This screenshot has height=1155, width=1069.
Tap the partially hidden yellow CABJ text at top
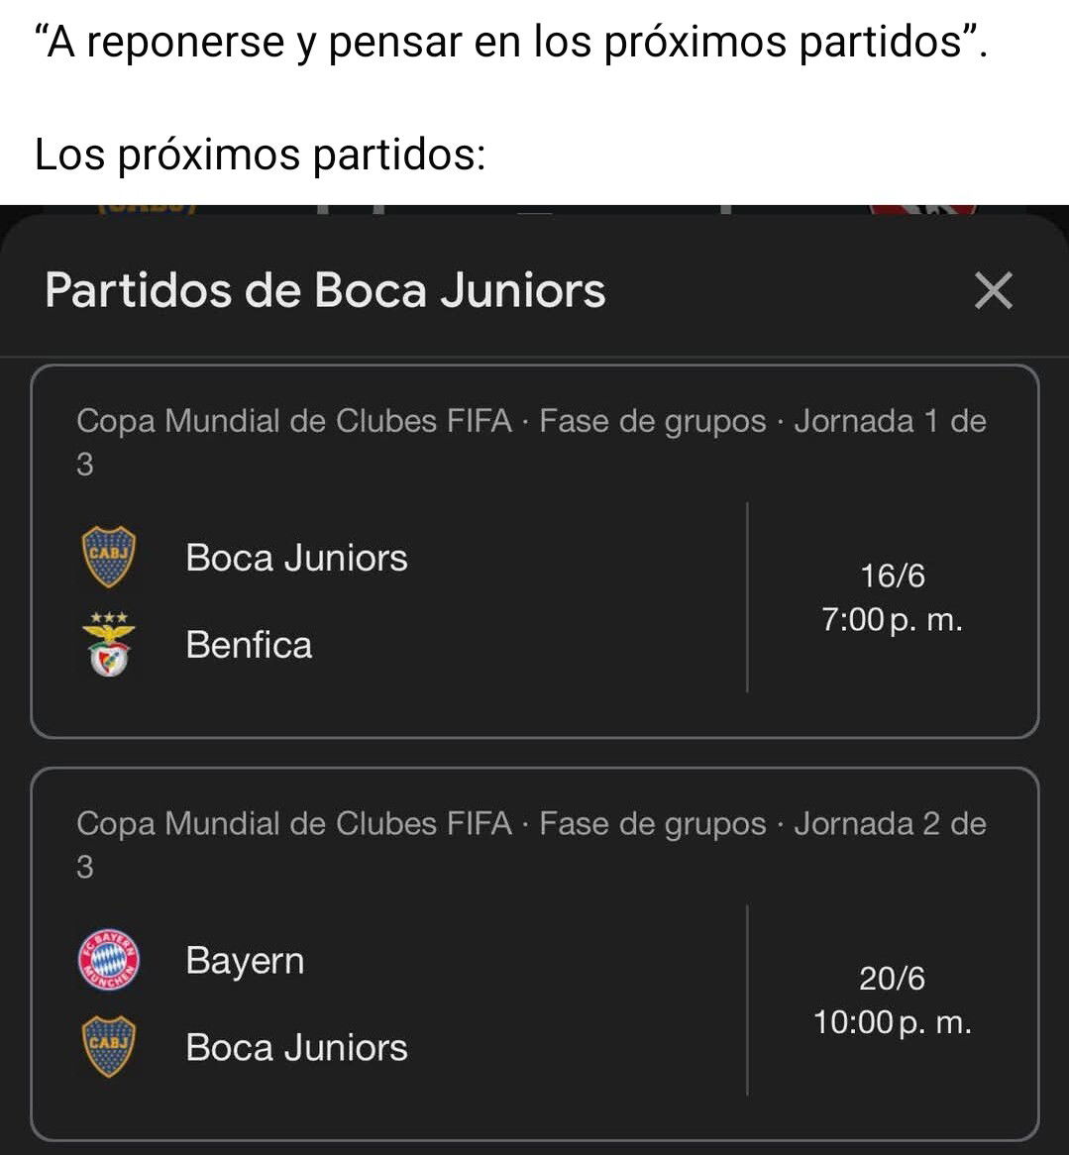pyautogui.click(x=148, y=208)
